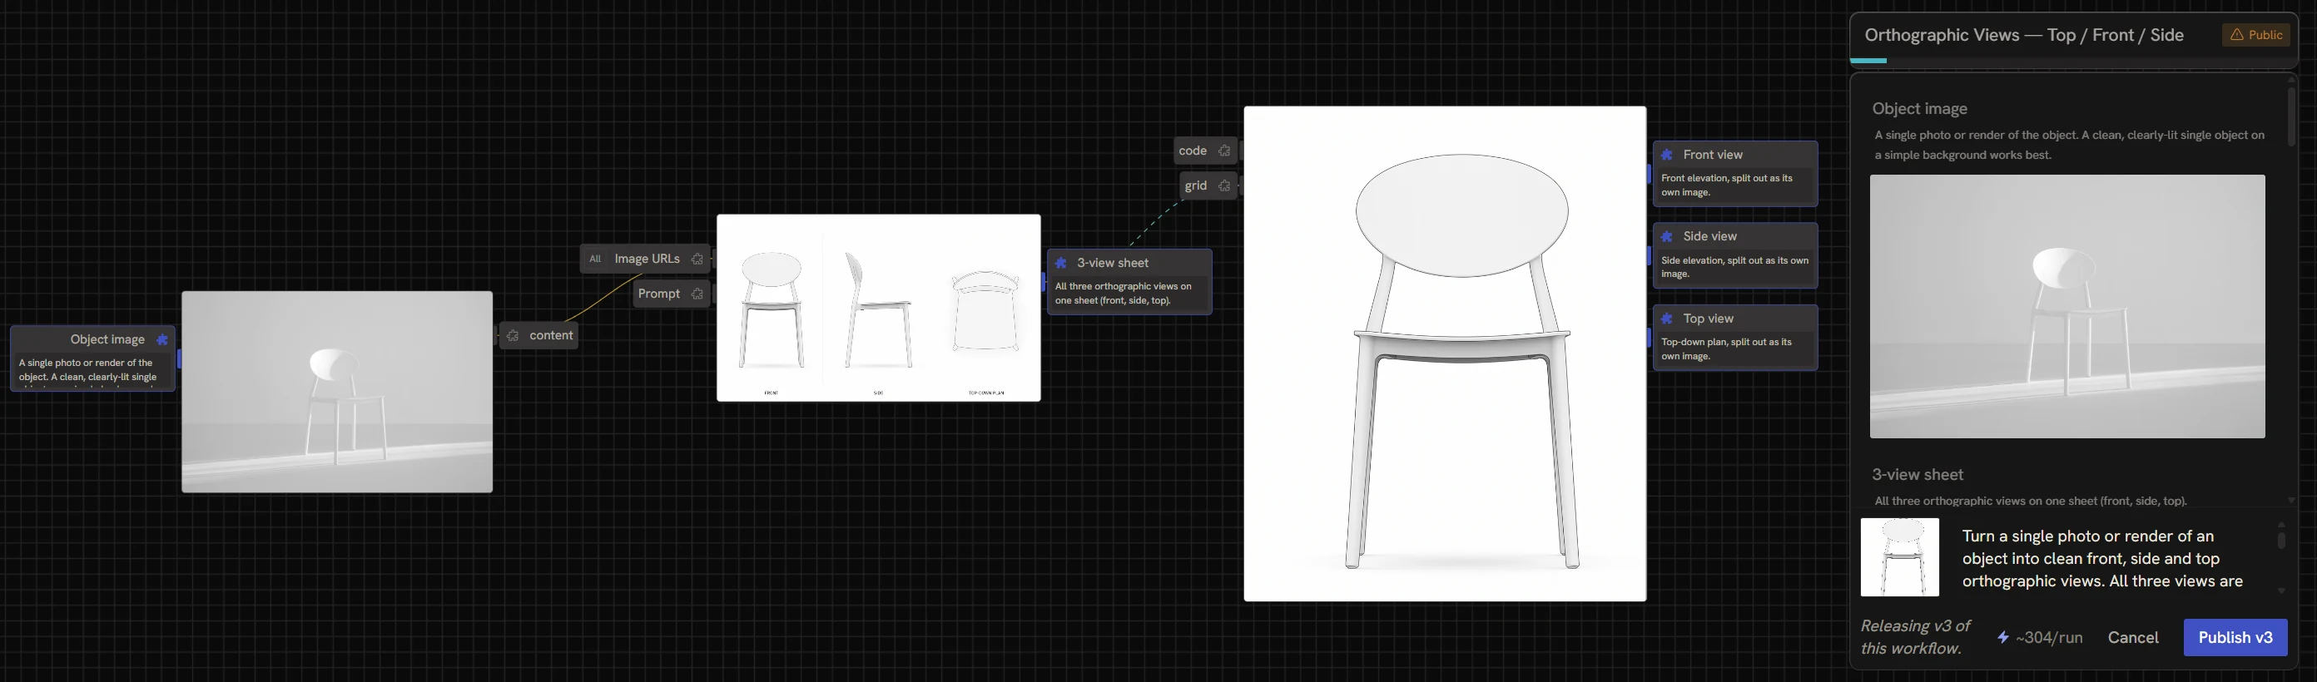Click the scroll-down arrow of the description box

coord(2281,591)
